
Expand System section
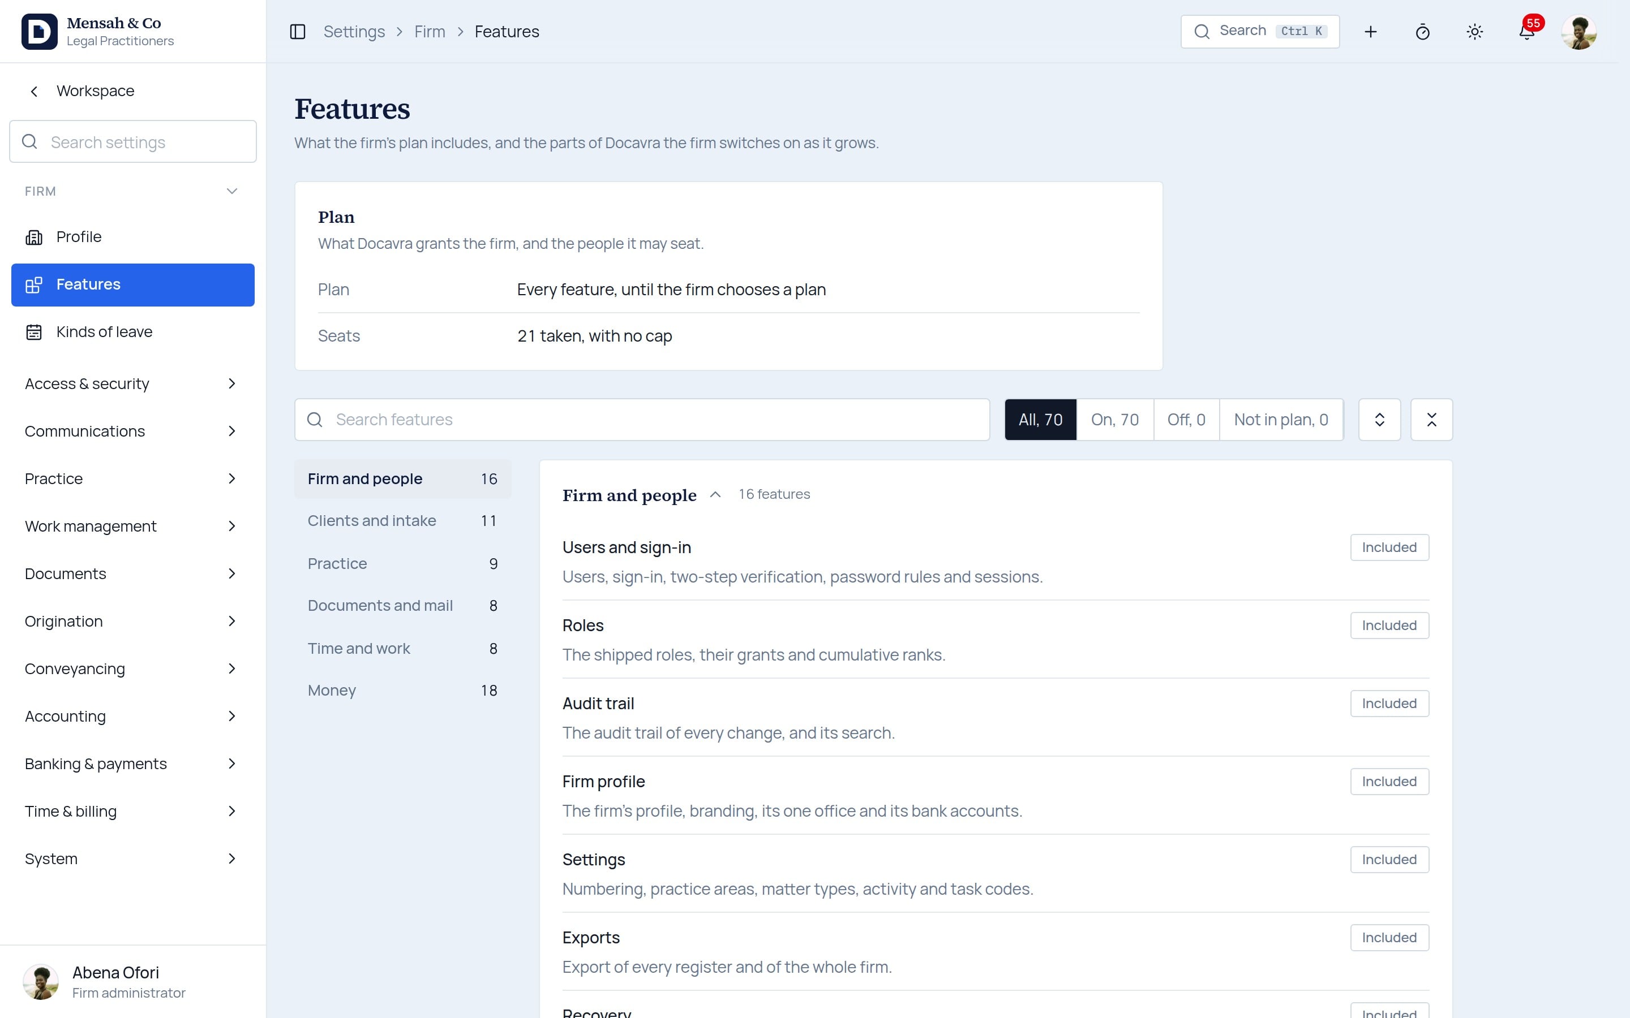(132, 859)
